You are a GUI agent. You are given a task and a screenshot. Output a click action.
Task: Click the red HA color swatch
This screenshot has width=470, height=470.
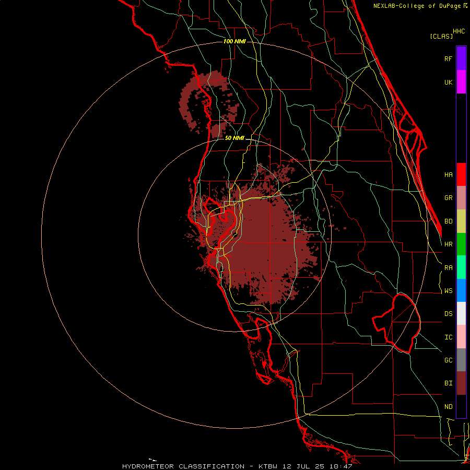coord(461,174)
